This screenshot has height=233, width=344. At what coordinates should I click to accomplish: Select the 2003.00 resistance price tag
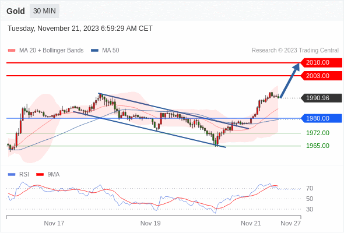pyautogui.click(x=321, y=76)
